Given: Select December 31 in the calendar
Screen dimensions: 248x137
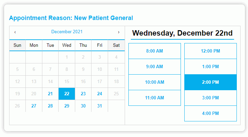Looking at the screenshot, I should pyautogui.click(x=100, y=106).
